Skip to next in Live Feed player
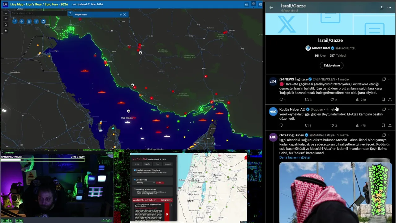The height and width of the screenshot is (223, 396). point(21,221)
